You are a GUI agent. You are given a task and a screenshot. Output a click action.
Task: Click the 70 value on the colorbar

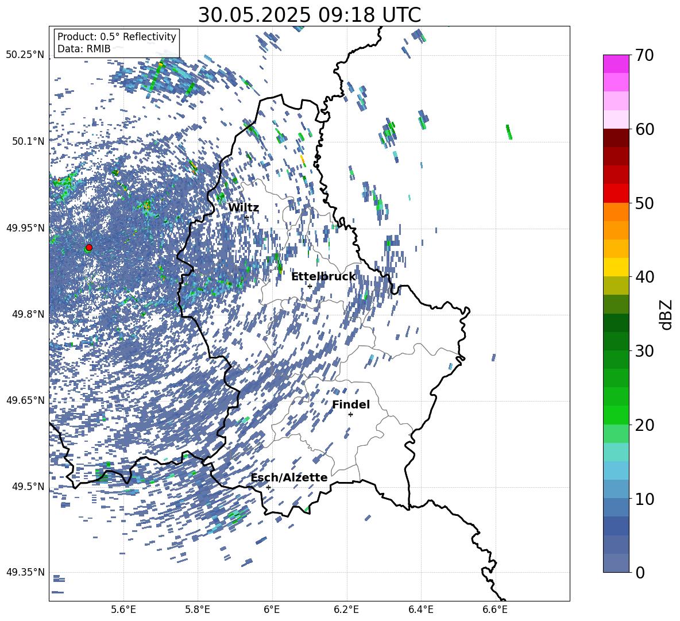[x=644, y=55]
